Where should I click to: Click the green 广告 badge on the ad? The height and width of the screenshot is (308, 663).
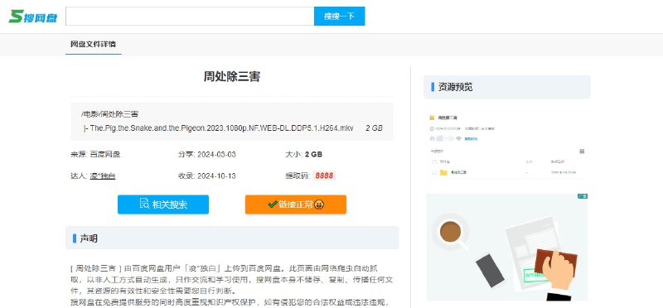pyautogui.click(x=583, y=196)
